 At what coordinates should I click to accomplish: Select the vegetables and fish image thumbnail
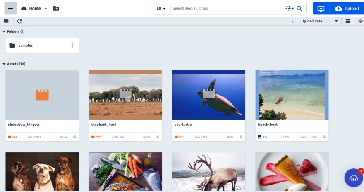coord(125,172)
